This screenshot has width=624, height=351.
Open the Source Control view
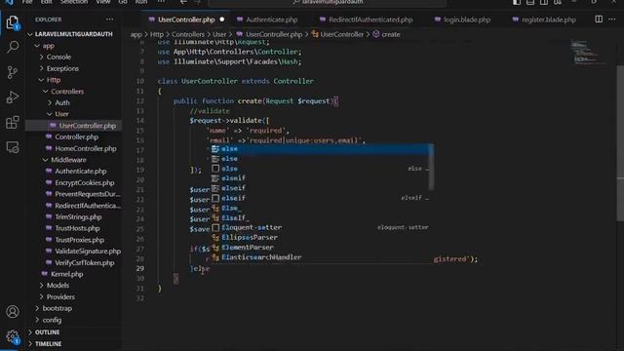[x=13, y=72]
